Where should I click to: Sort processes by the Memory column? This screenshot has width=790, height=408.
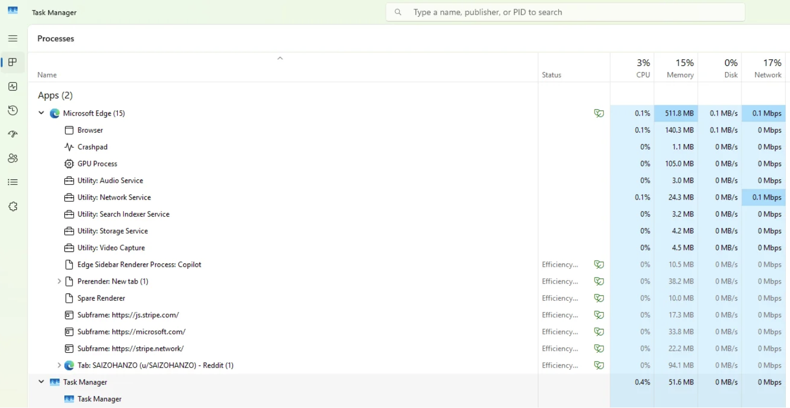tap(678, 68)
